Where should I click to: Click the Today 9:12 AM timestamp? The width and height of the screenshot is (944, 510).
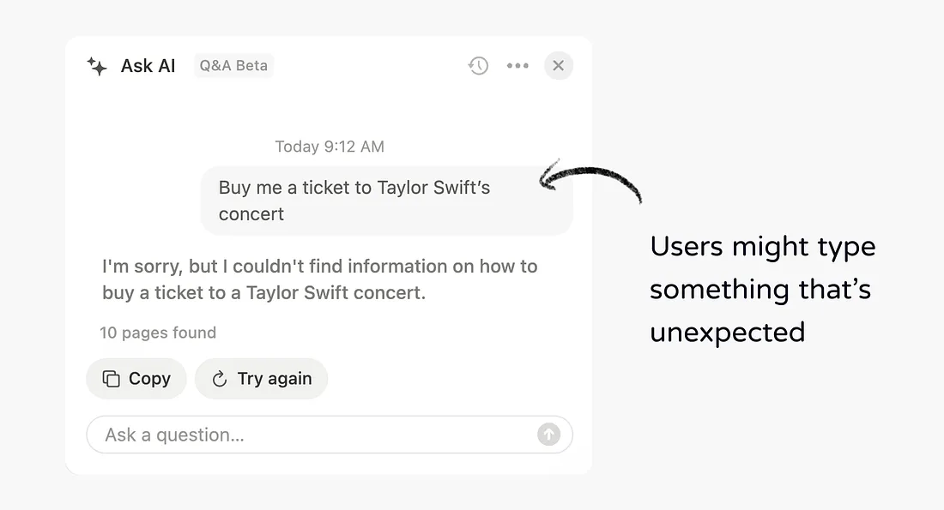330,147
